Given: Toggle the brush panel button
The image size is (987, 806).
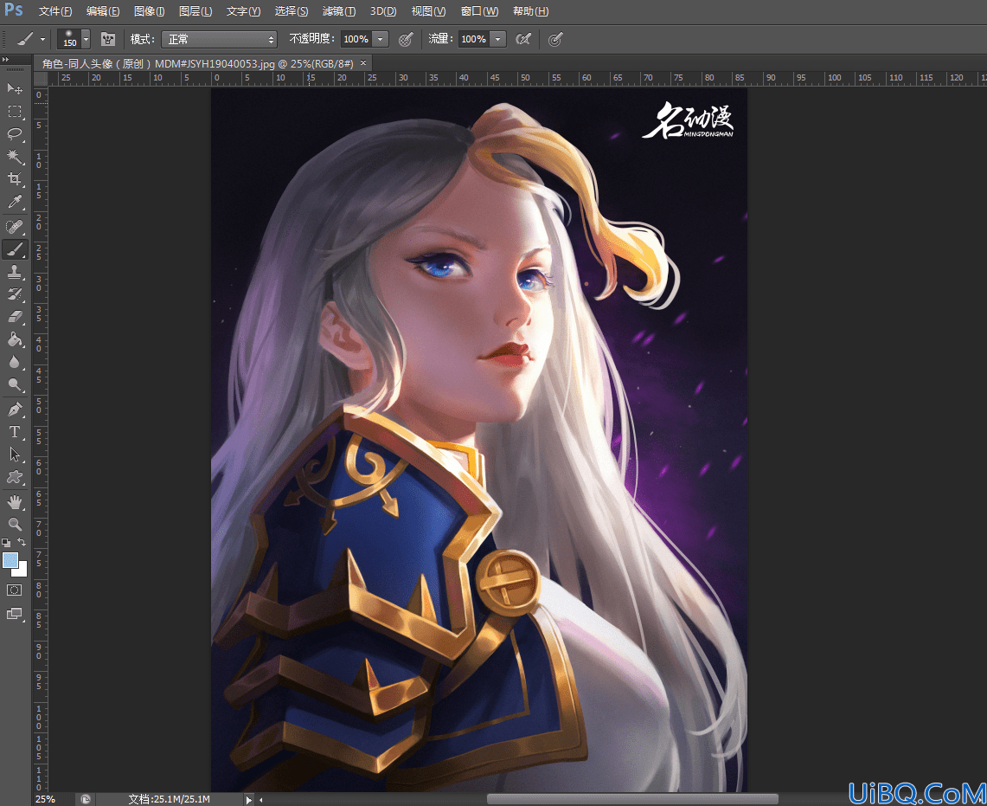Looking at the screenshot, I should [108, 39].
